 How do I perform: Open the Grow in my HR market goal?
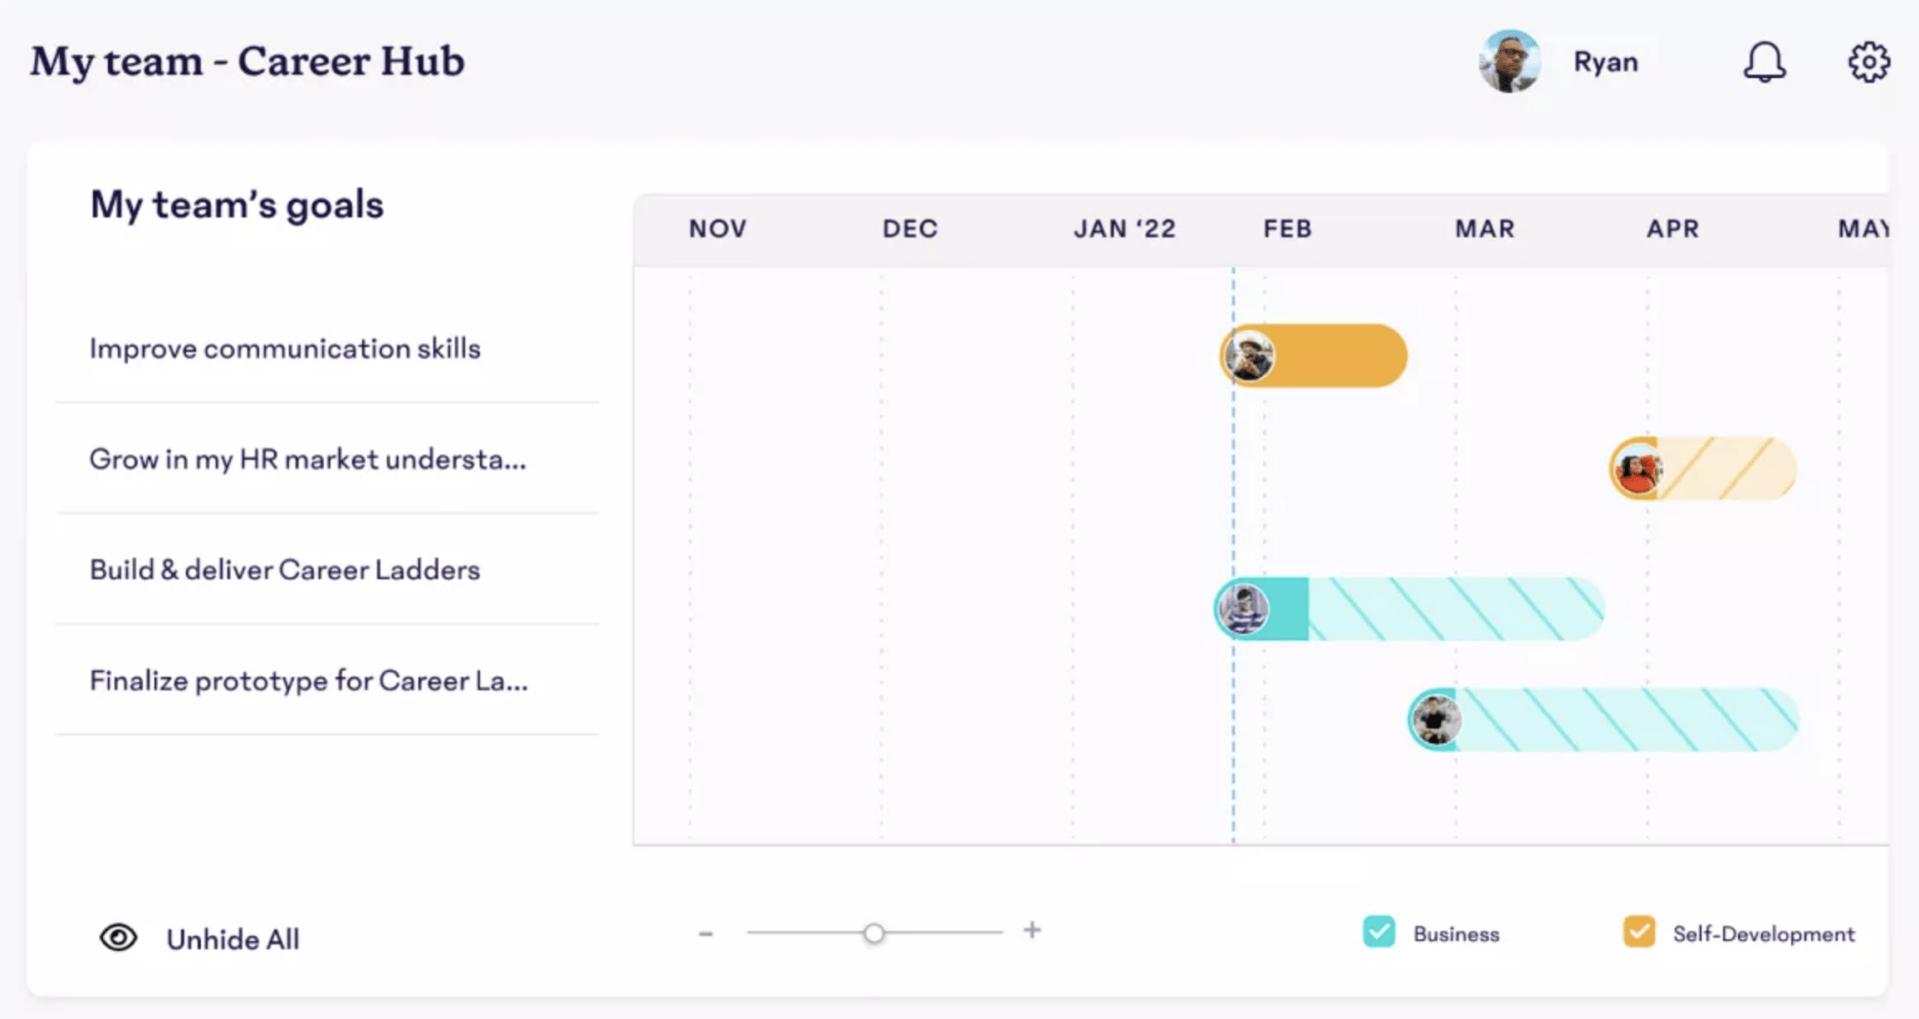pos(307,460)
